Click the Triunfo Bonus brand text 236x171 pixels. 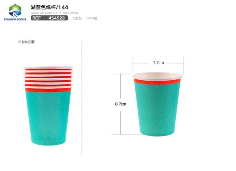(x=15, y=19)
